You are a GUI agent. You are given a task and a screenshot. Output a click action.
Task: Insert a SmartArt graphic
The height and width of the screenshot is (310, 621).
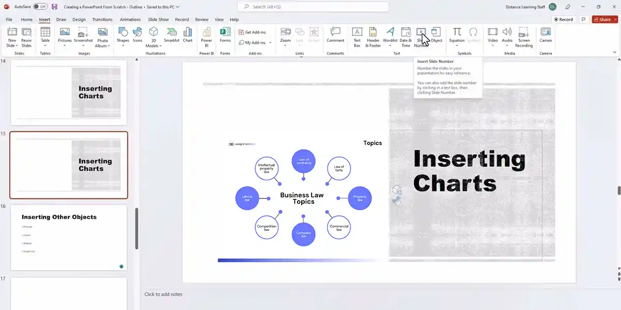[171, 35]
